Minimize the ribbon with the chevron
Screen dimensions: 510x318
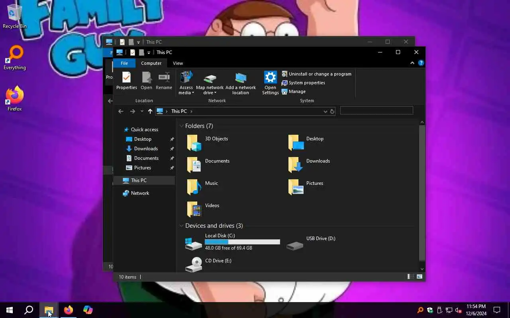click(x=412, y=63)
